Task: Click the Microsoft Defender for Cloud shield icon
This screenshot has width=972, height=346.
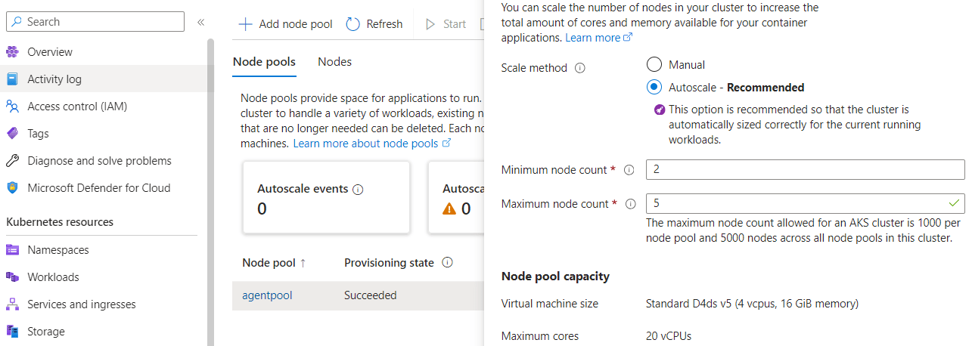Action: (12, 188)
